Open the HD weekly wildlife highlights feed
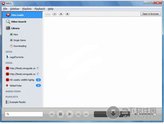164x124 pixels. (x=22, y=80)
